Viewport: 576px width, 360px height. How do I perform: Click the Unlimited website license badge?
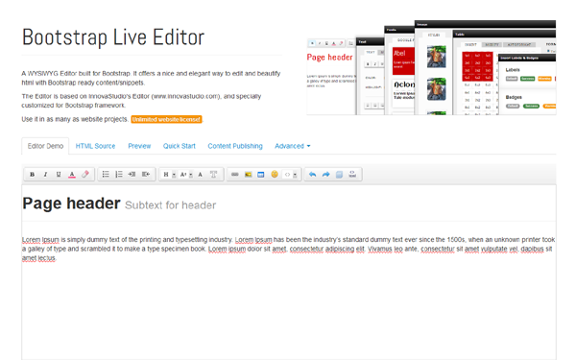pos(166,119)
